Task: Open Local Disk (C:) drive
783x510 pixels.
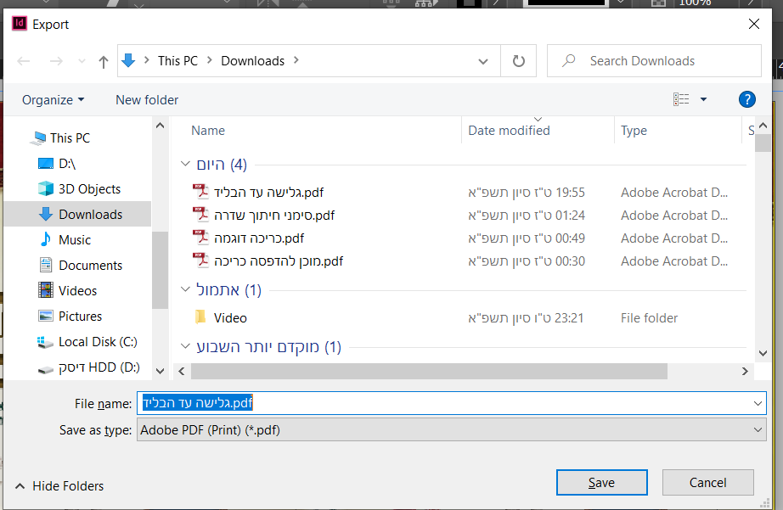Action: coord(97,341)
